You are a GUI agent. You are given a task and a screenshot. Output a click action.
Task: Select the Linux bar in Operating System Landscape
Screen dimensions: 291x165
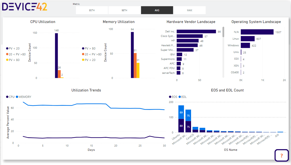click(247, 39)
